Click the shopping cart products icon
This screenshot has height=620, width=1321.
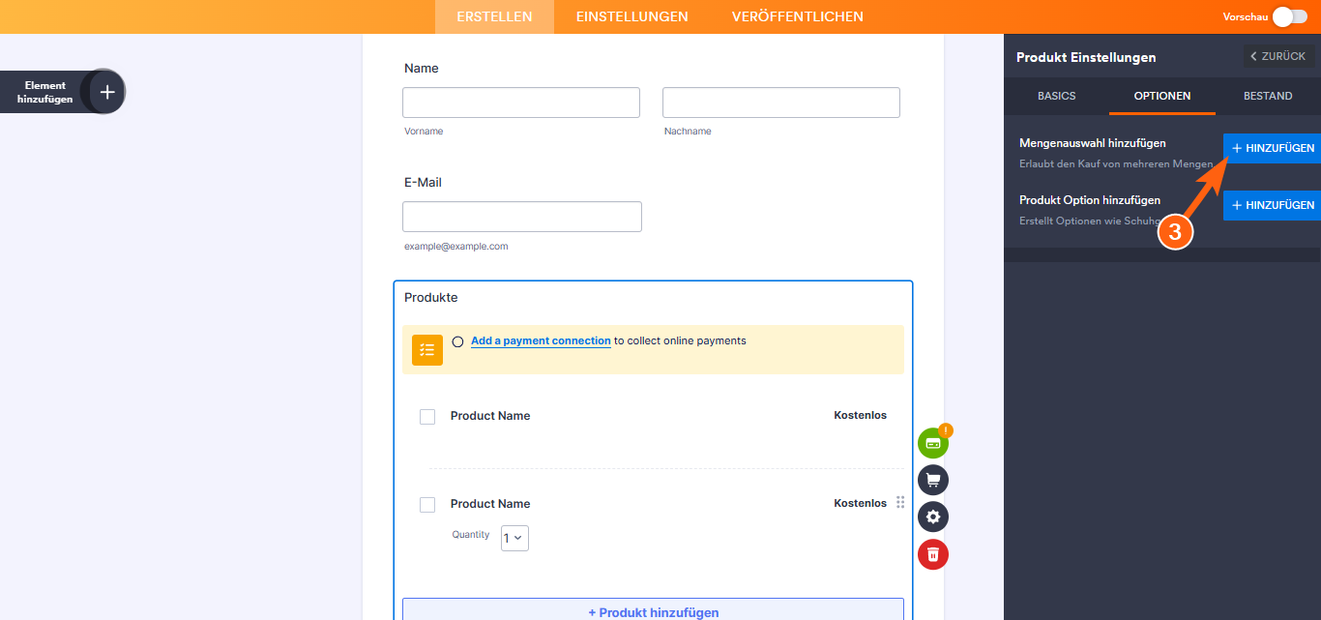click(x=933, y=480)
